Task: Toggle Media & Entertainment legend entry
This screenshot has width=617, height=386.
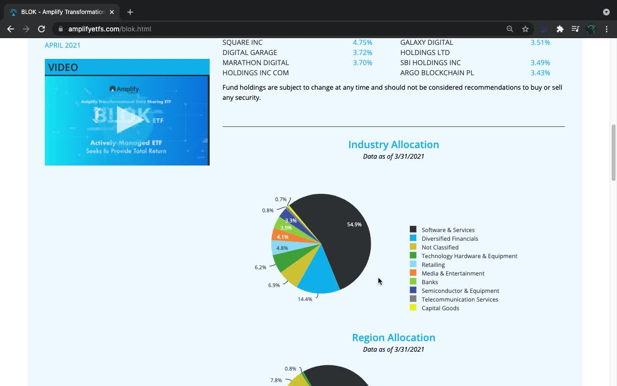Action: (x=447, y=273)
